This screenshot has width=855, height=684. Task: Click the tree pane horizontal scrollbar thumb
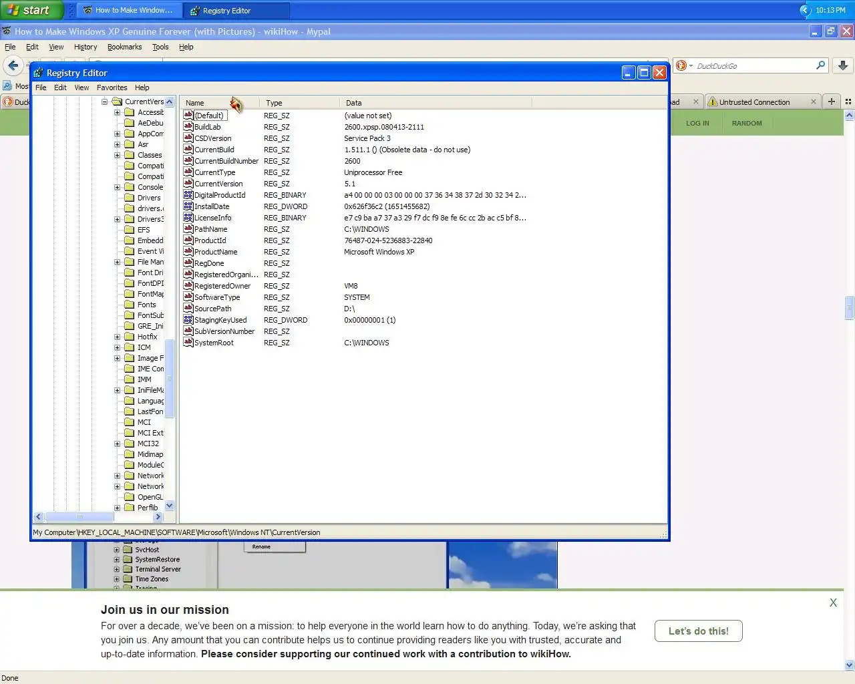click(x=79, y=516)
